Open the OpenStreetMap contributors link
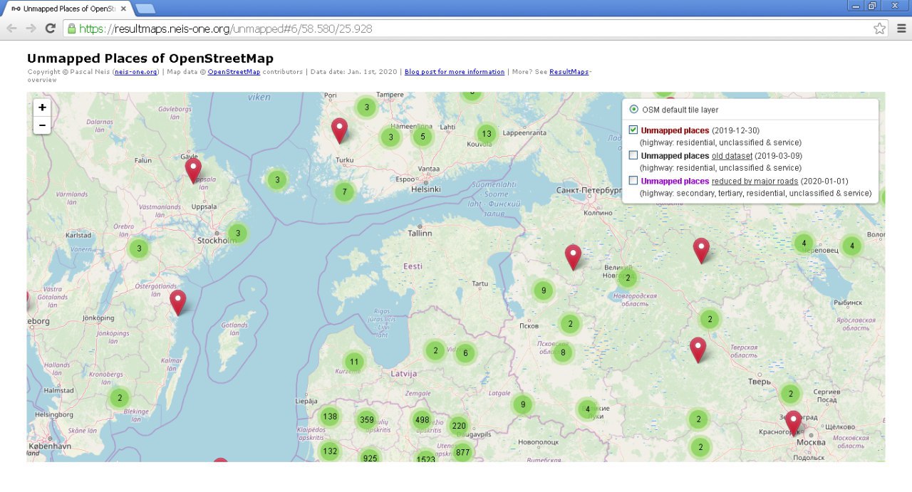 coord(234,72)
